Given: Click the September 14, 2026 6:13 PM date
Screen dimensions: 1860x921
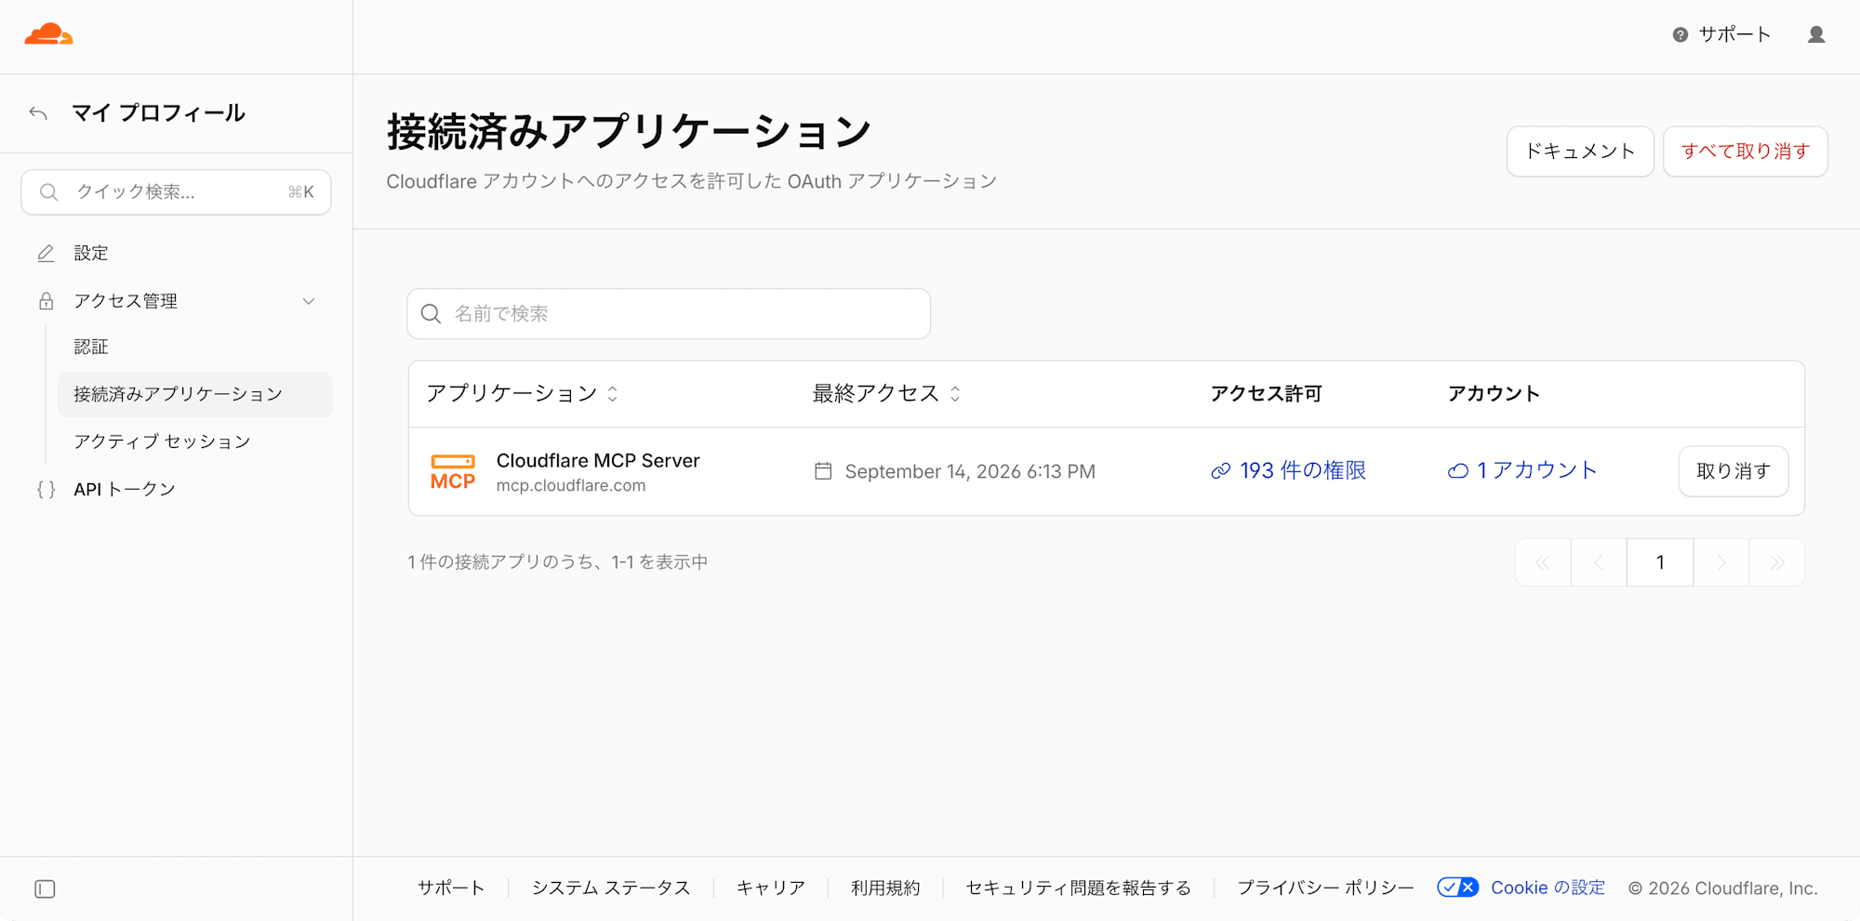Looking at the screenshot, I should tap(970, 471).
